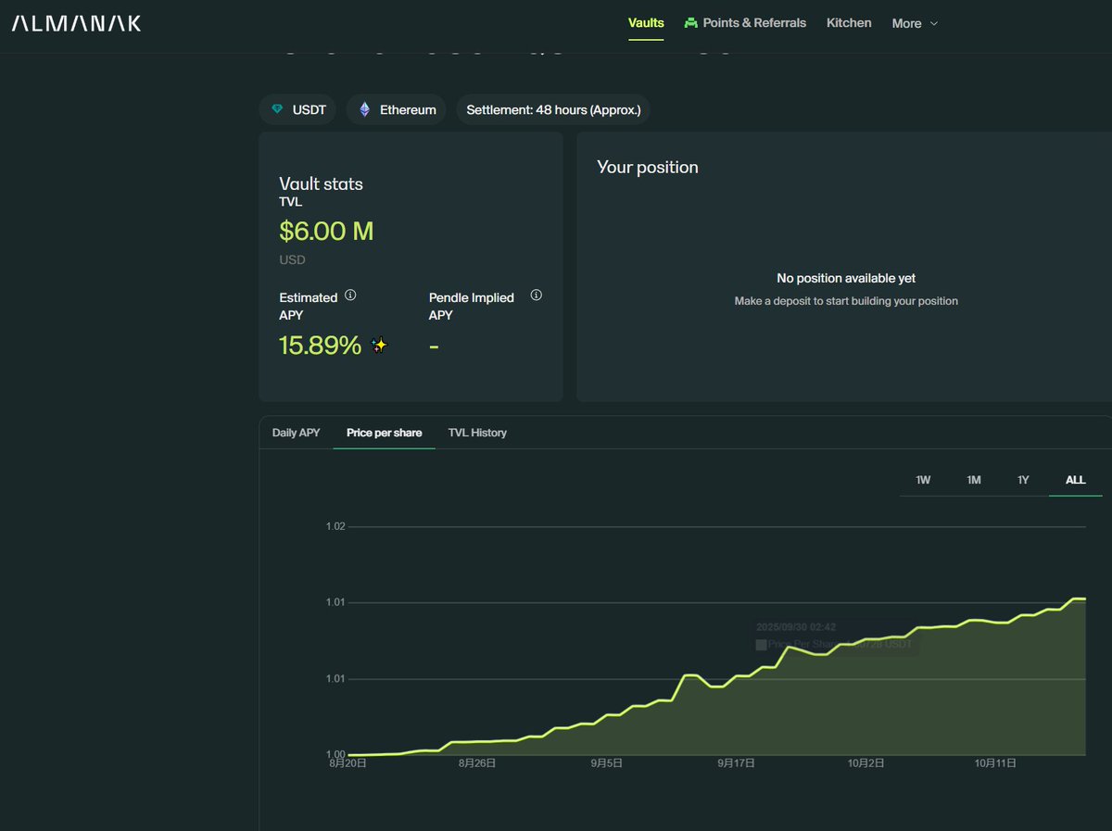Click the Settlement: 48 hours badge

point(553,109)
